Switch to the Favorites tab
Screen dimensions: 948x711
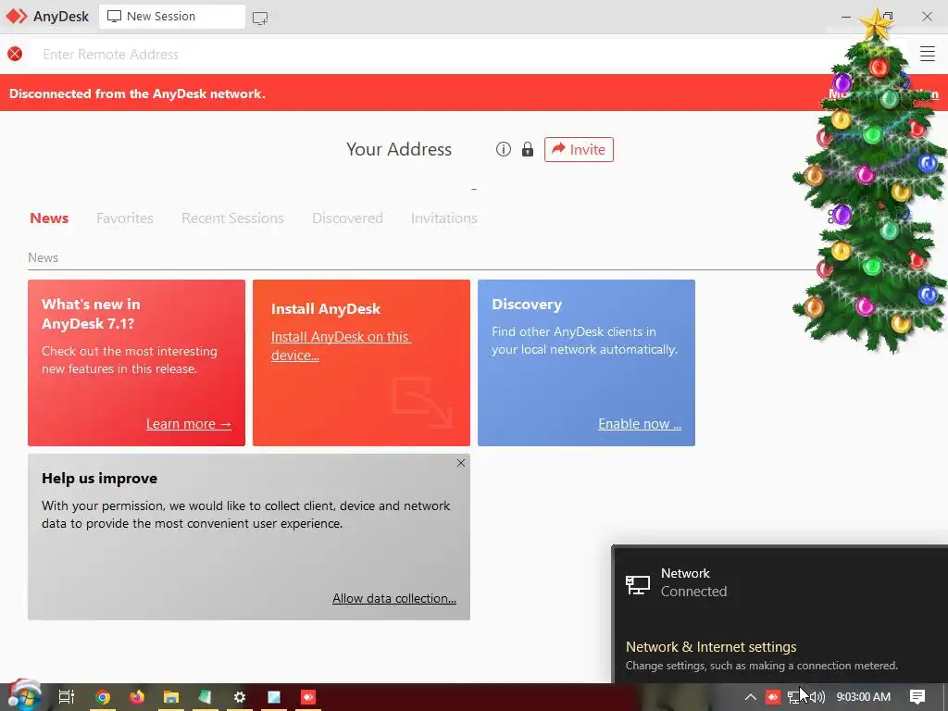[125, 218]
